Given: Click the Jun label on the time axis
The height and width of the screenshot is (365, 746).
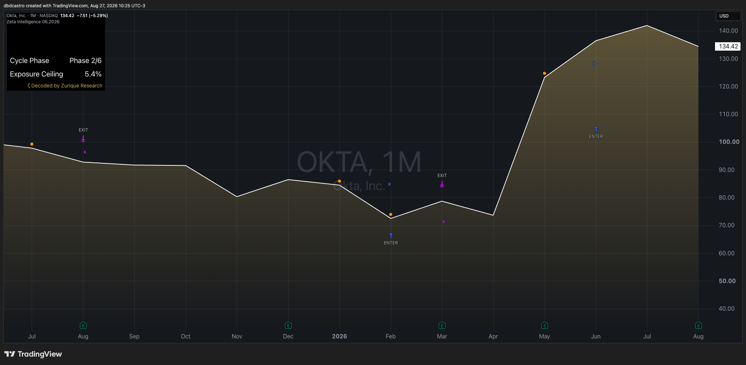Looking at the screenshot, I should (596, 336).
